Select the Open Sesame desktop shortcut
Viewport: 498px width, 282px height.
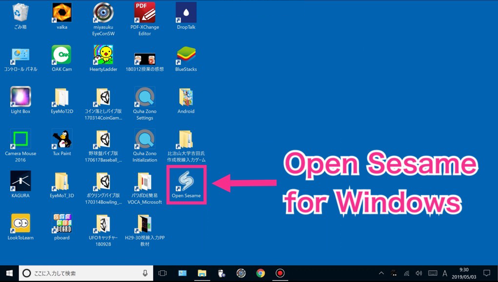coord(186,185)
